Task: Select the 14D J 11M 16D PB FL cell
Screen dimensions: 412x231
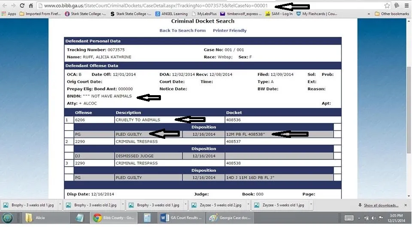Action: [279, 177]
